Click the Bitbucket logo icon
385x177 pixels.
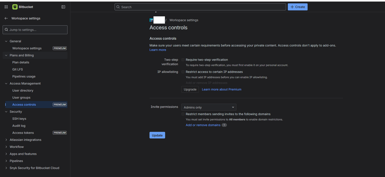pos(15,7)
